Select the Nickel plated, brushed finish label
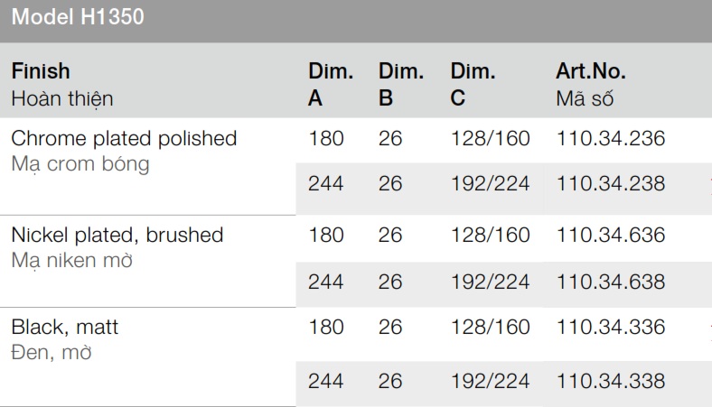Image resolution: width=712 pixels, height=407 pixels. 117,236
